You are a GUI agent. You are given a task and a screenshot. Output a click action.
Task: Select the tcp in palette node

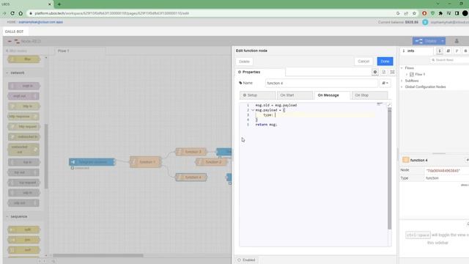(24, 162)
